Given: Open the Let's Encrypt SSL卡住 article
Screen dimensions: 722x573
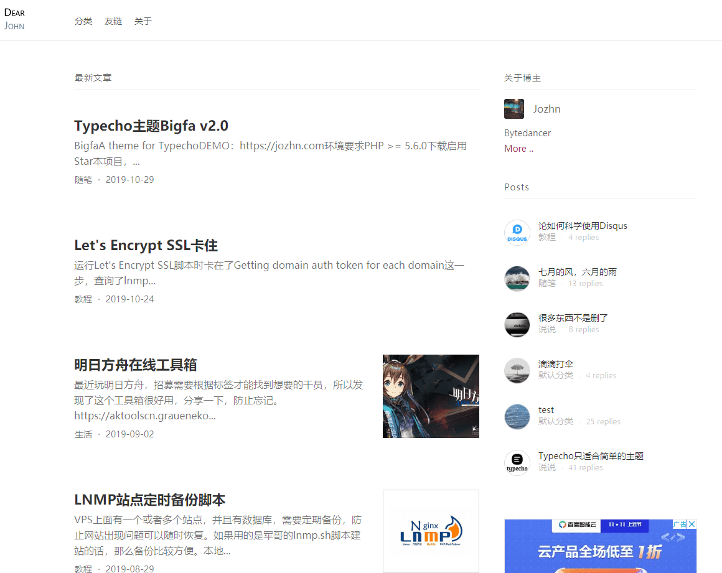Looking at the screenshot, I should (146, 245).
